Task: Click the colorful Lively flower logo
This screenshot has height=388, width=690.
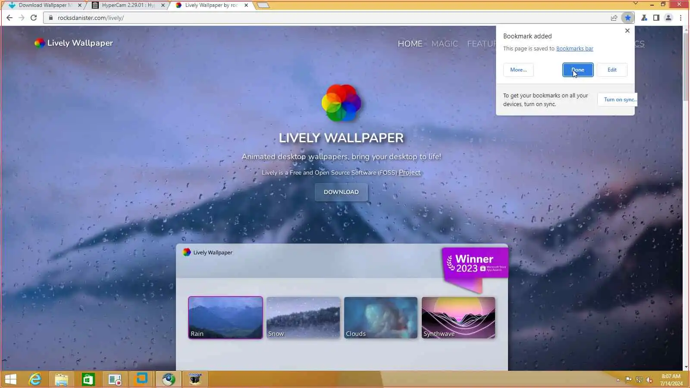Action: [x=341, y=103]
